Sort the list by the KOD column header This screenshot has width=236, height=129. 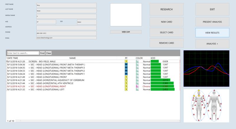153,58
